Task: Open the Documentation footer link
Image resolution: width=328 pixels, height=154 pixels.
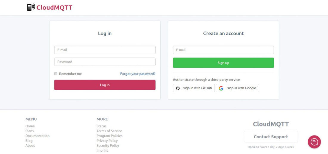Action: click(37, 136)
